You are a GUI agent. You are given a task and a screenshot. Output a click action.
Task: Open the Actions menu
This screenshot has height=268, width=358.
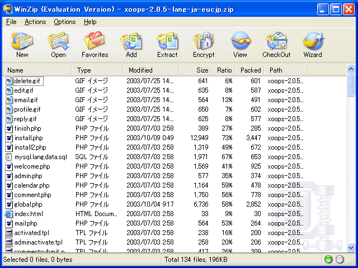(x=35, y=22)
